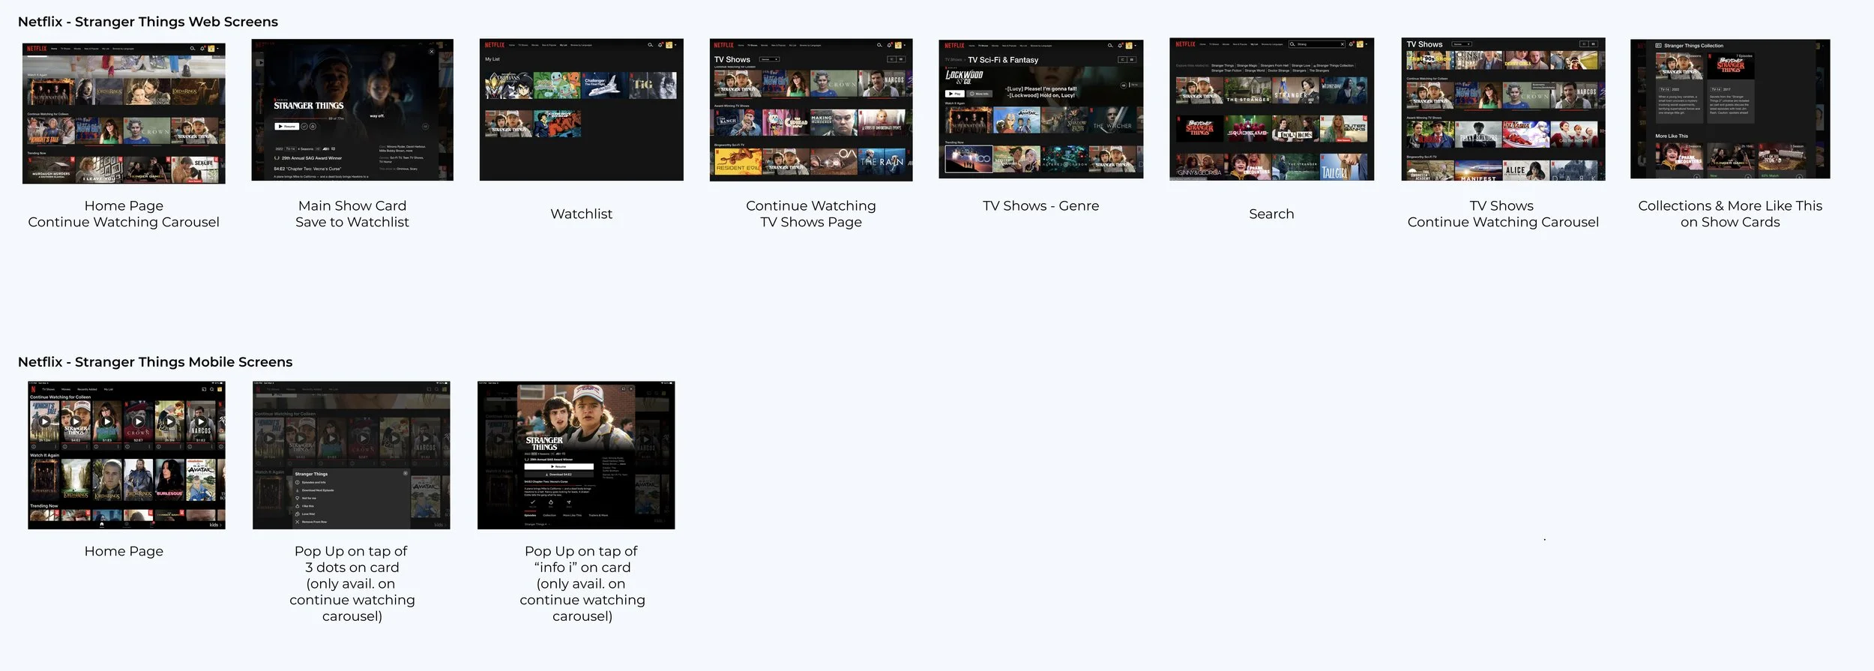Toggle grid view in TV Shows - Genre screen
Screen dimensions: 1874x671
pos(1132,60)
